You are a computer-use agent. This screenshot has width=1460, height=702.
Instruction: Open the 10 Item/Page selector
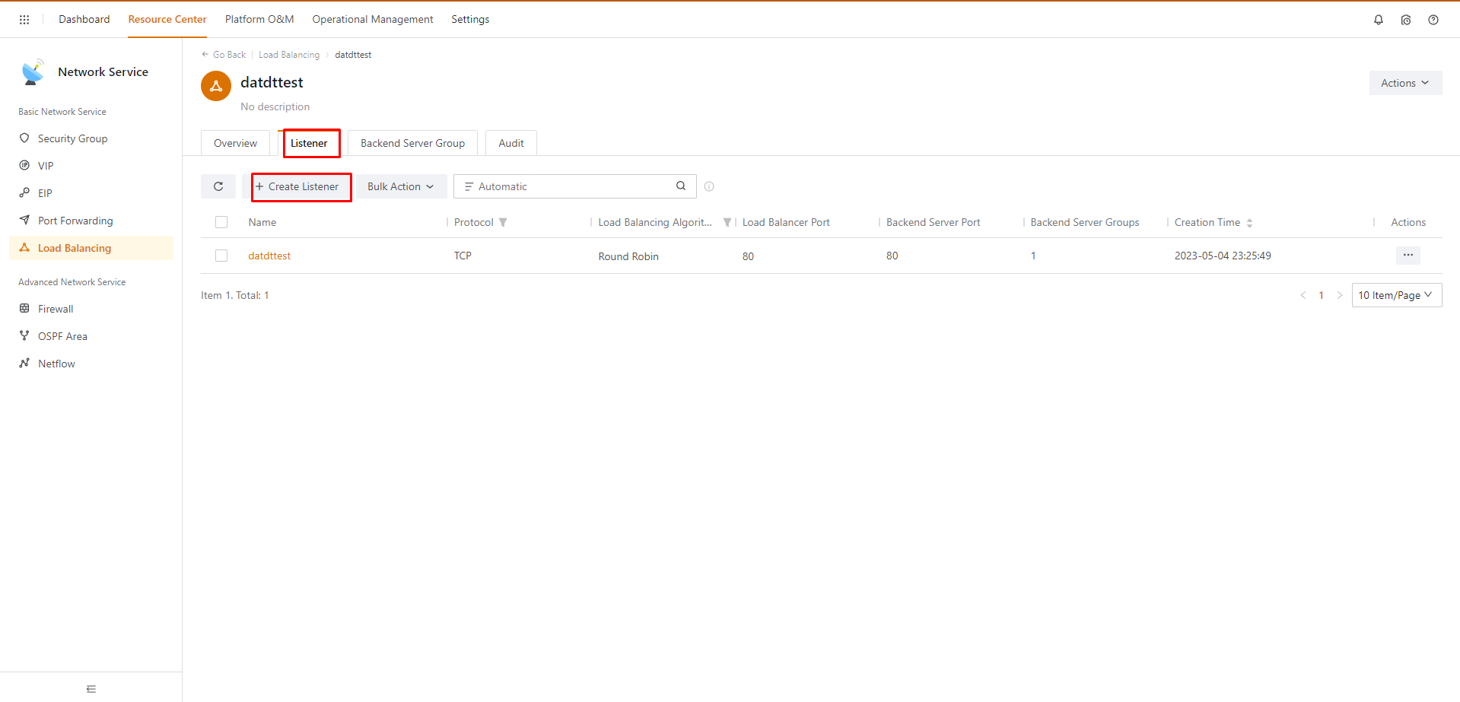click(x=1395, y=295)
